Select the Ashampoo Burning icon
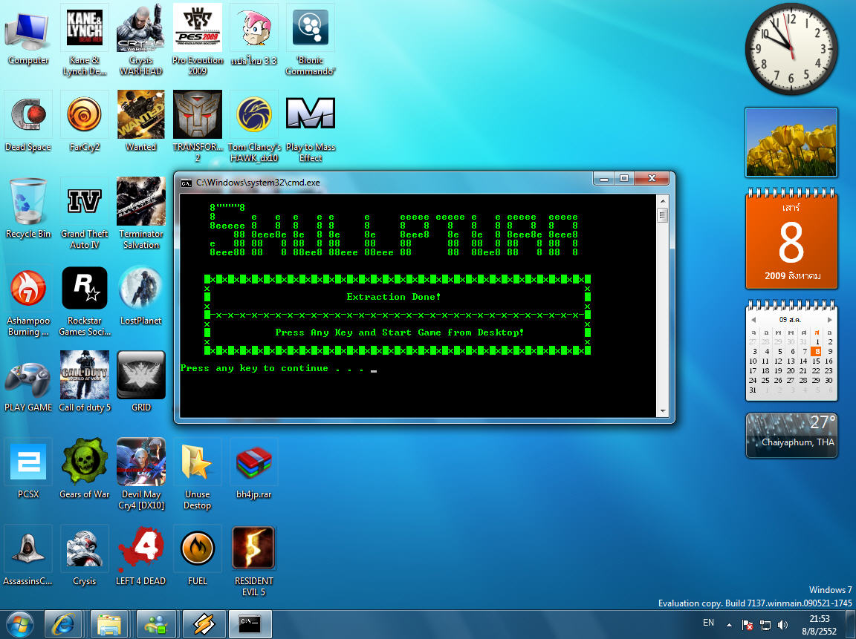The height and width of the screenshot is (639, 856). (27, 301)
